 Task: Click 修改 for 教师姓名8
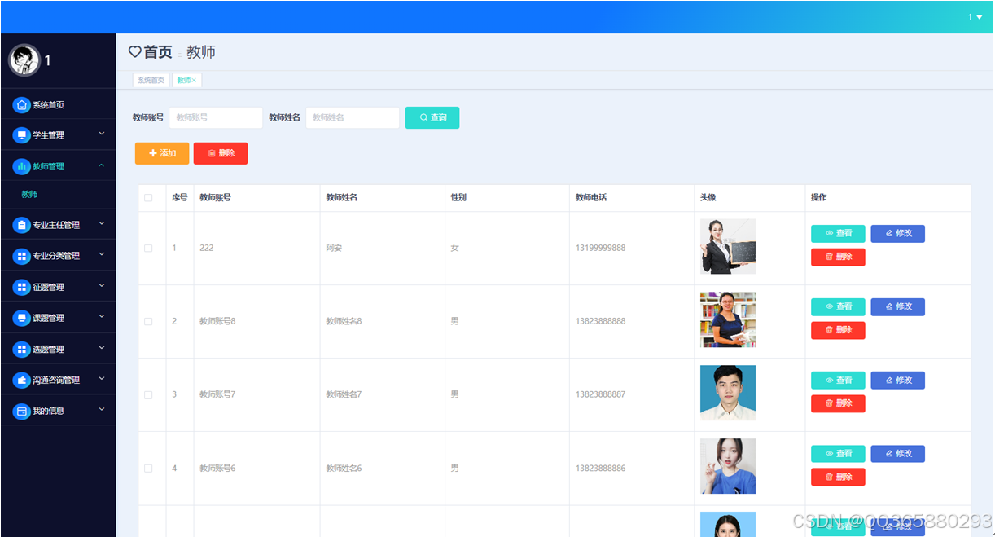click(x=897, y=307)
